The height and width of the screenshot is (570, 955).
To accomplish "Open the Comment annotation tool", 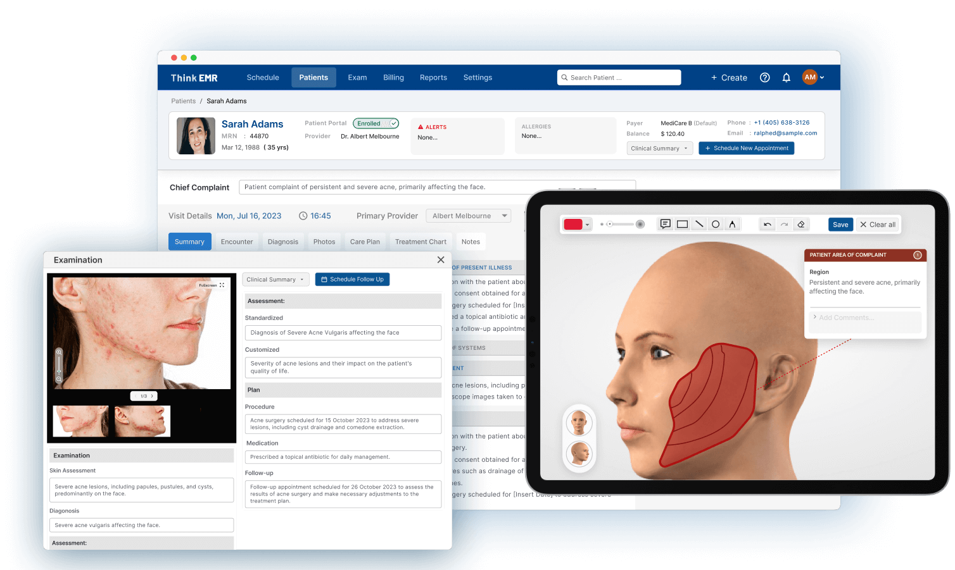I will pos(665,223).
